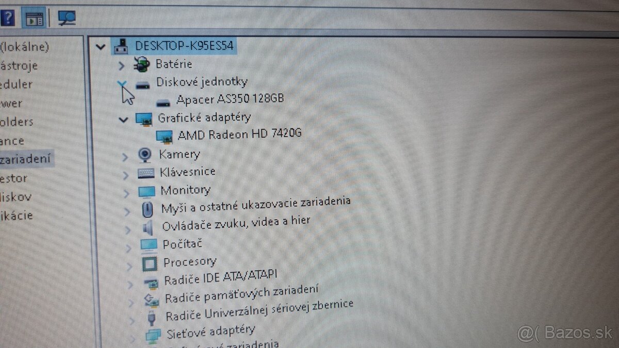619x348 pixels.
Task: Scan for hardware changes via monitor icon
Action: (66, 17)
